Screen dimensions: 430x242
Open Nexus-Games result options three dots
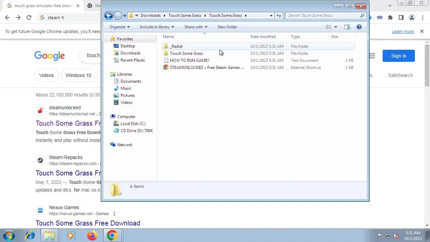click(x=114, y=214)
